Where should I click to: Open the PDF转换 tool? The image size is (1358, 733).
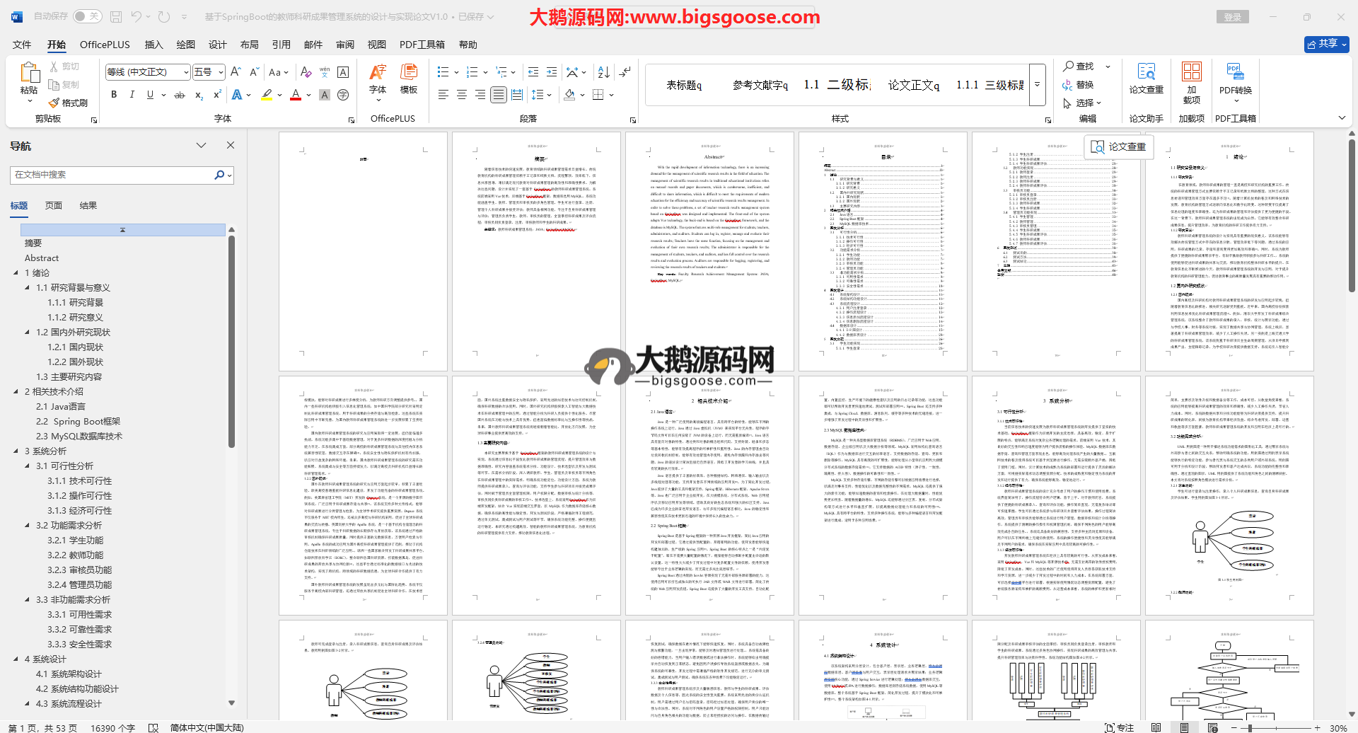pos(1235,79)
